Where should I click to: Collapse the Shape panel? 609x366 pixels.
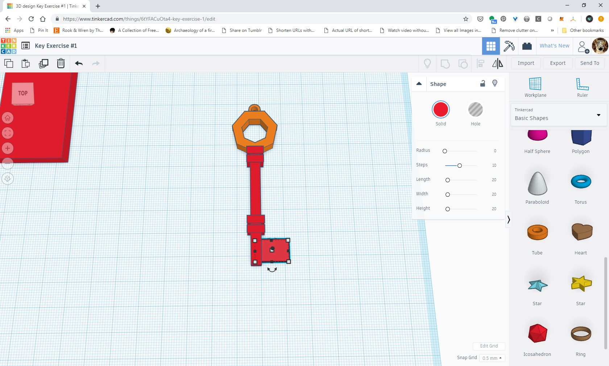point(419,84)
